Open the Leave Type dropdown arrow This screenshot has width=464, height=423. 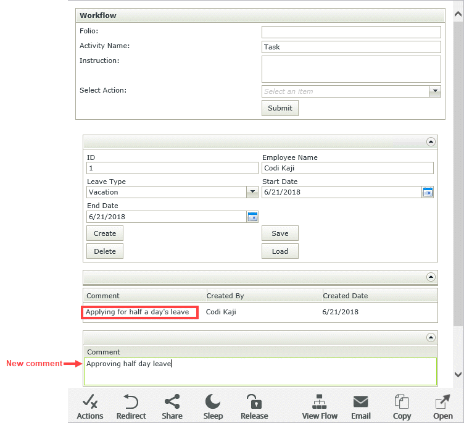[252, 192]
